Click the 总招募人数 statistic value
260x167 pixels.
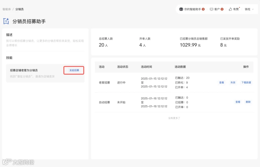click(x=103, y=45)
